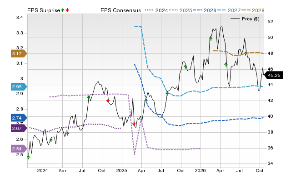Click the green surprise arrow after July 2026

(x=246, y=53)
